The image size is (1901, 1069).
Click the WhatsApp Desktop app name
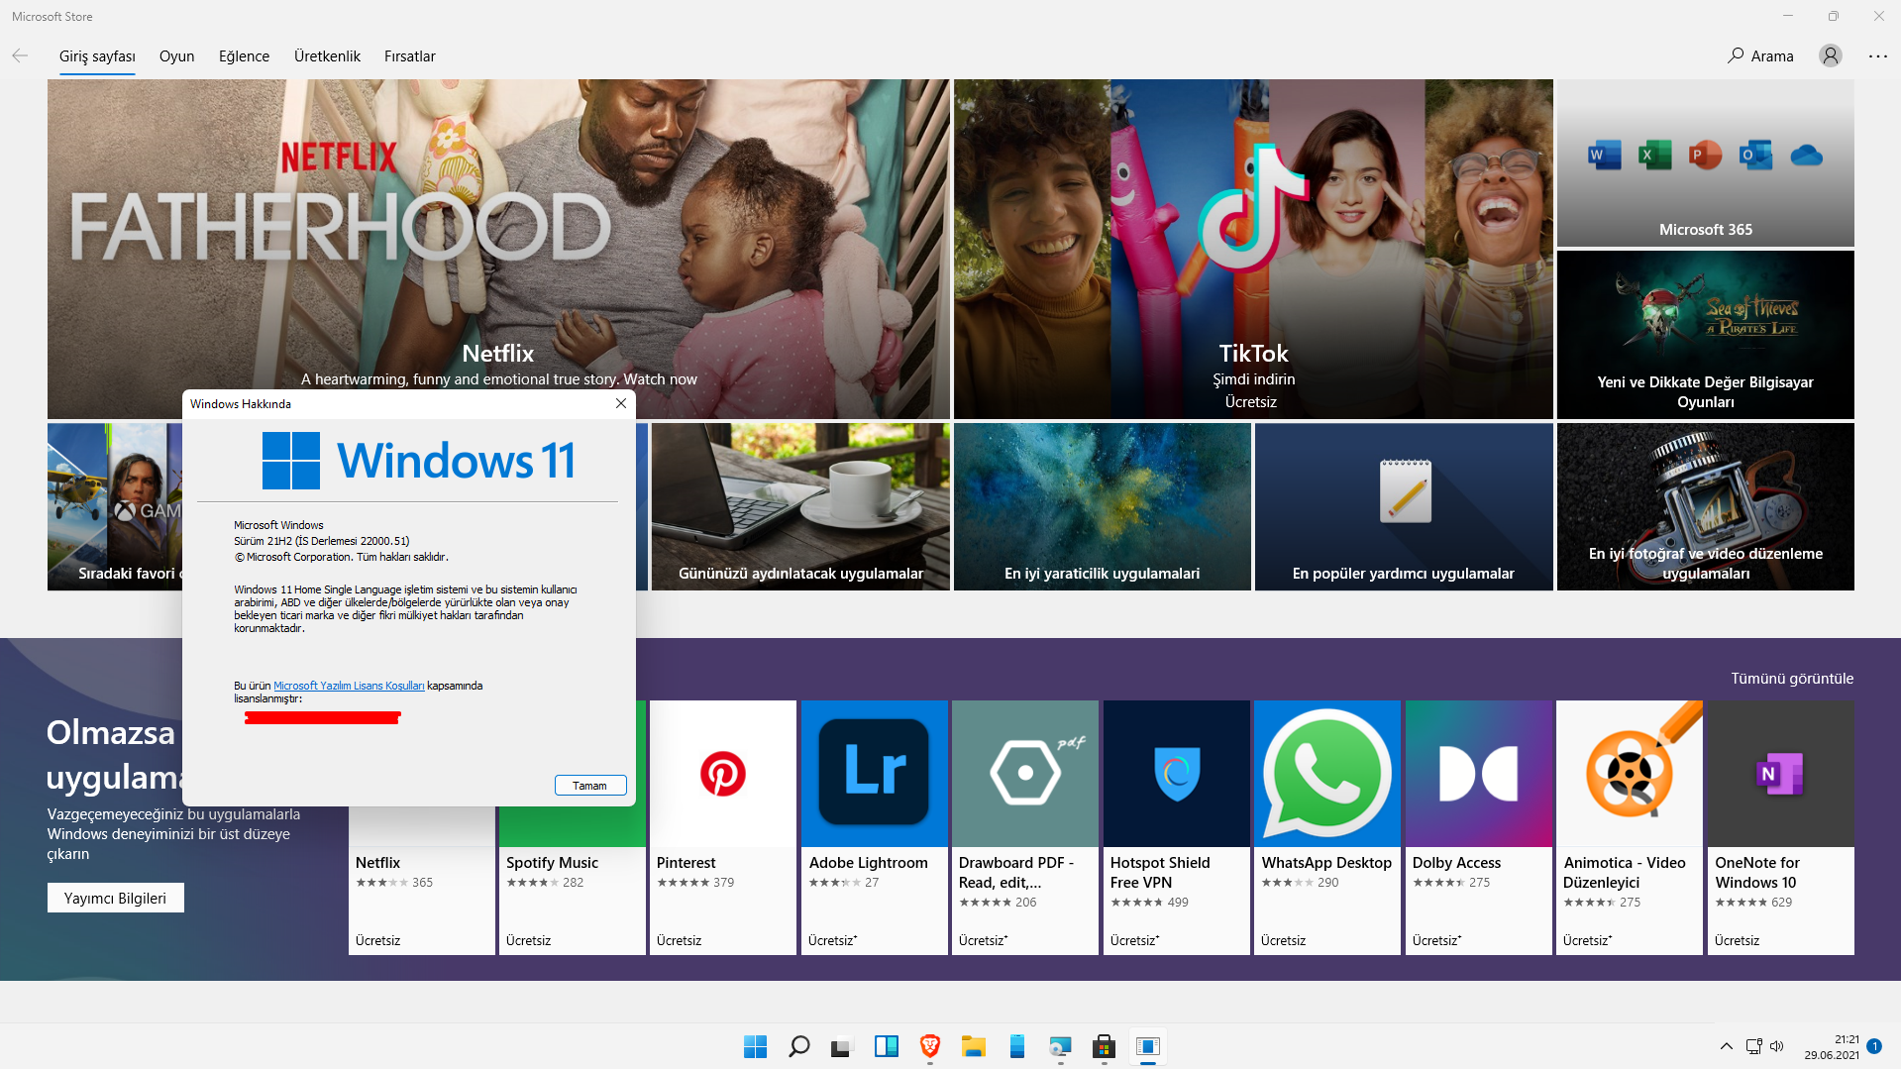[1326, 863]
